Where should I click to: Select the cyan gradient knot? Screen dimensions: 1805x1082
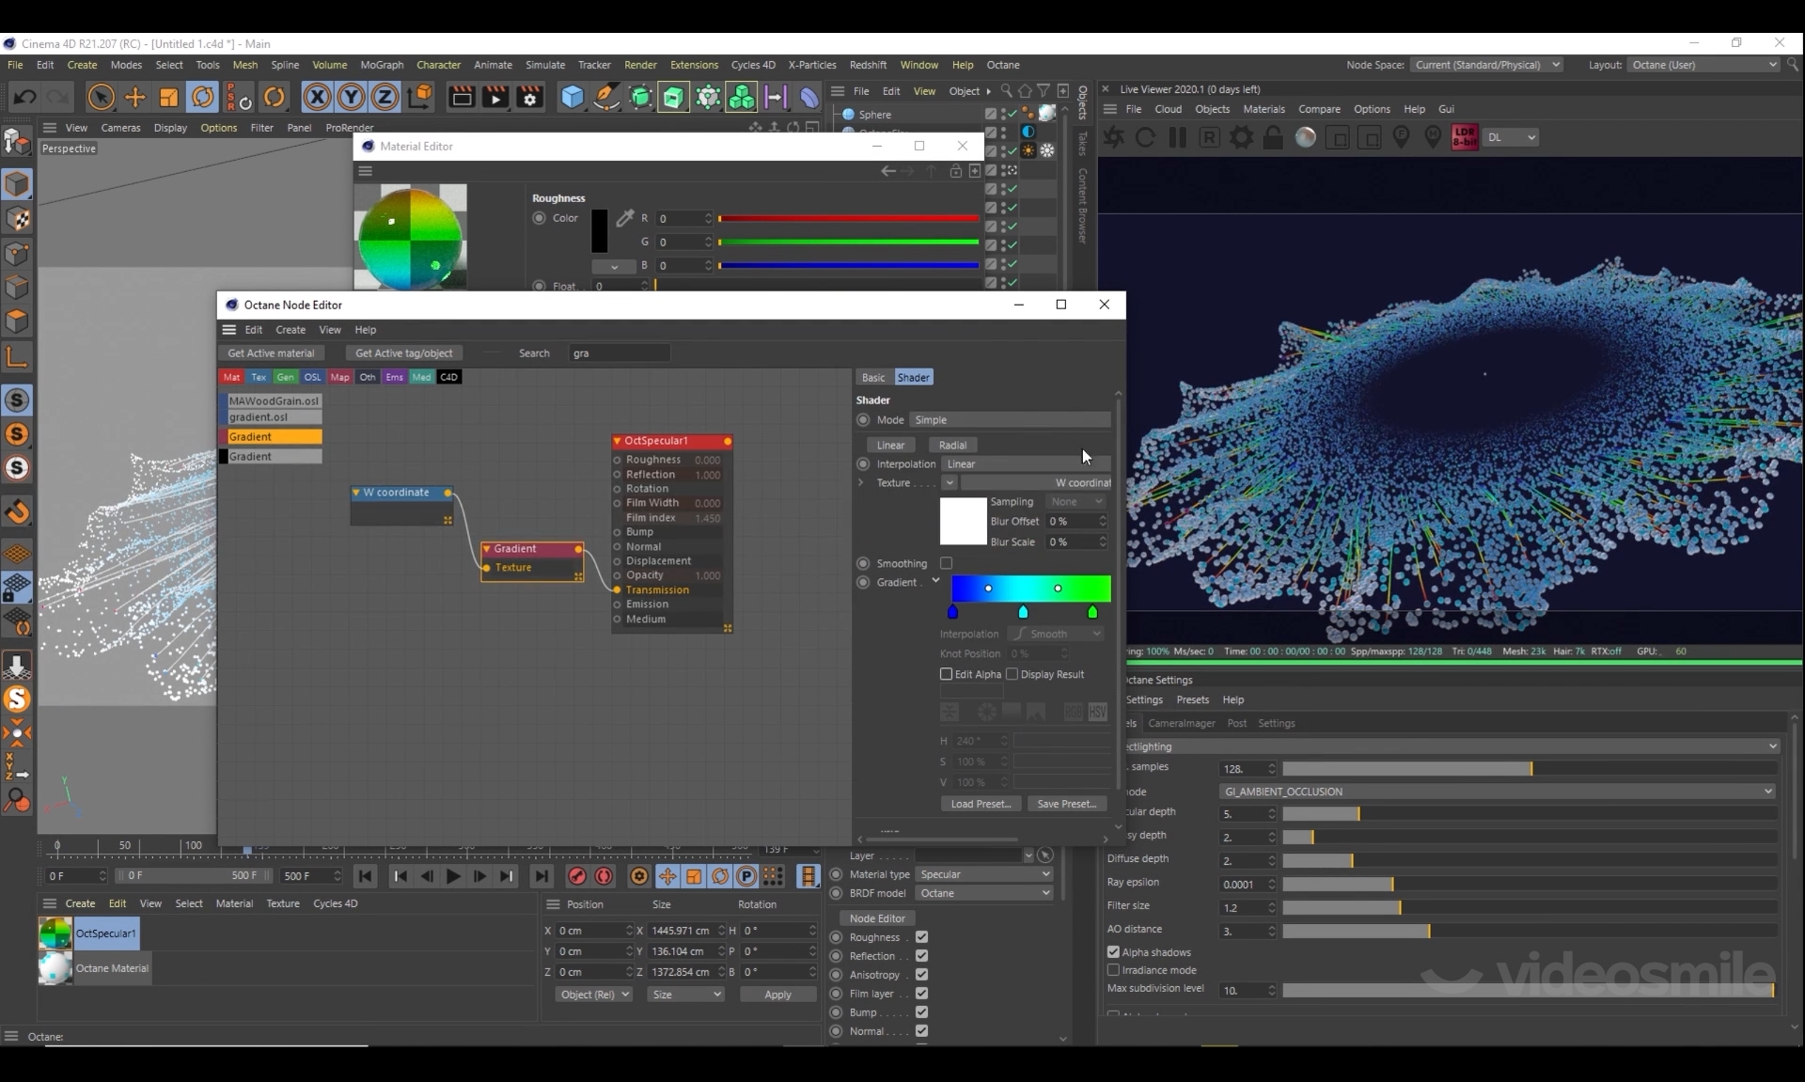[x=1023, y=612]
